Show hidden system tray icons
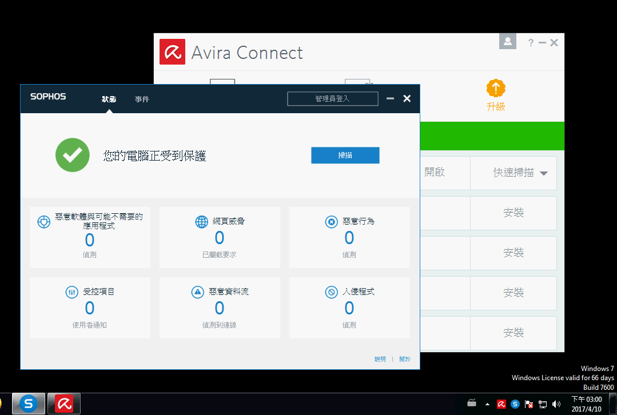This screenshot has height=415, width=617. [488, 404]
